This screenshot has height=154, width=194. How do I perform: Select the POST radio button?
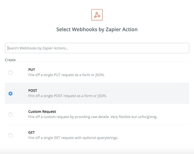click(10, 93)
